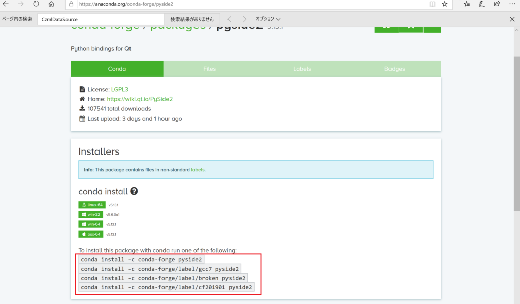Click the conda-forge/label/broken install command
Screen dimensions: 520x304
coord(163,278)
